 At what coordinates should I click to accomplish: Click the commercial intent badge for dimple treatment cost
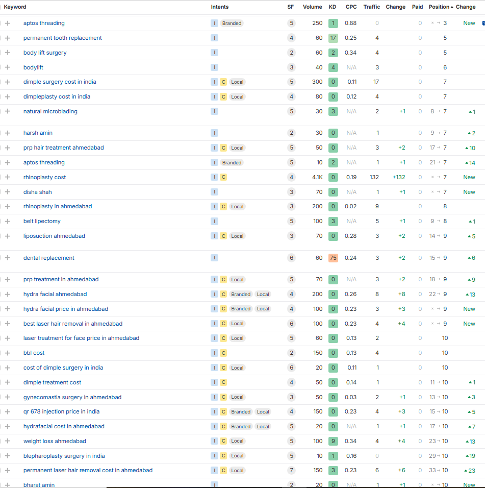coord(223,382)
